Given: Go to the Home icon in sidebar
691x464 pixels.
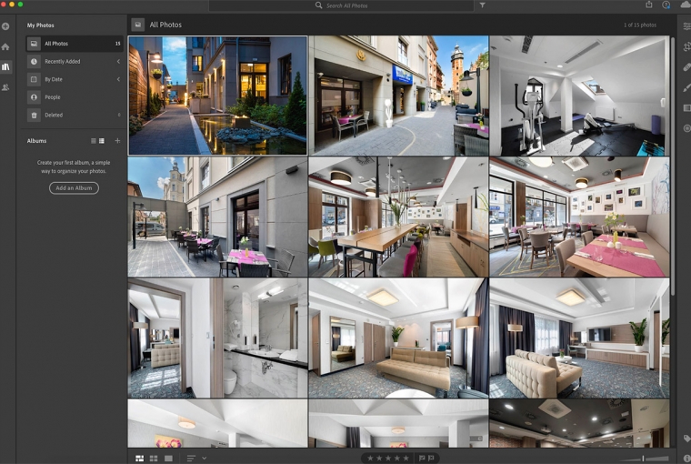Looking at the screenshot, I should (x=5, y=46).
